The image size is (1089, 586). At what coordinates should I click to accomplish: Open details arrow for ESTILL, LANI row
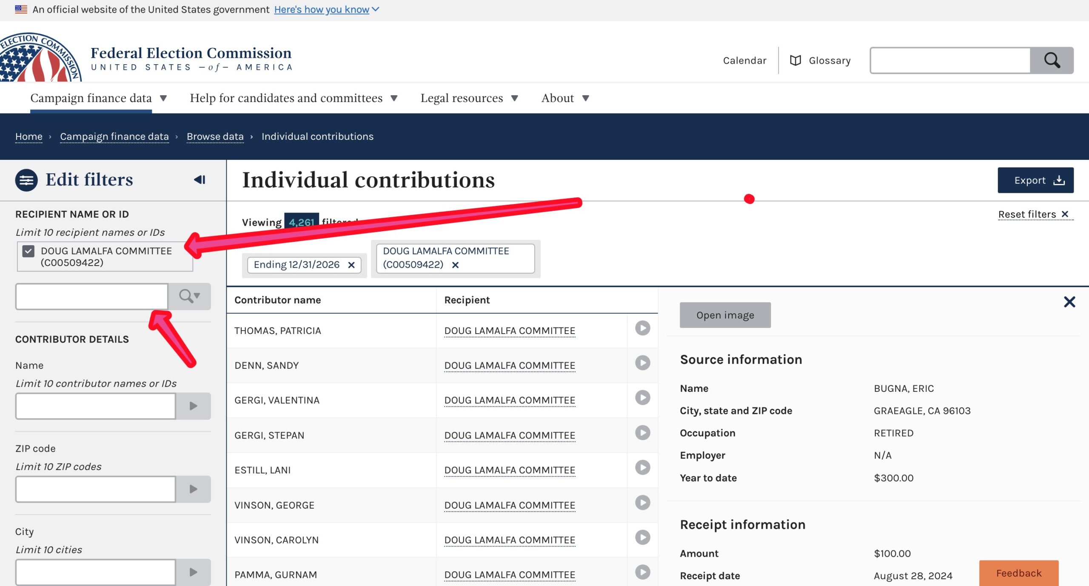642,467
